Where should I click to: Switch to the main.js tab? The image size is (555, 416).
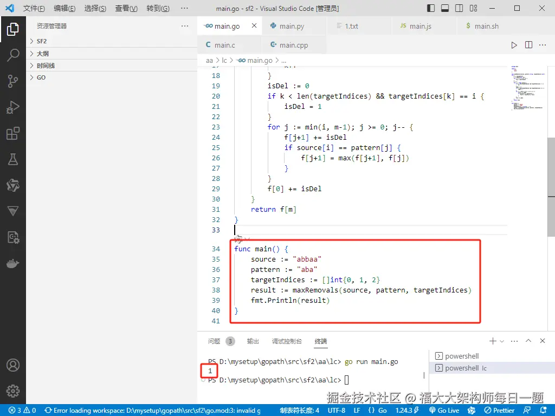tap(424, 26)
